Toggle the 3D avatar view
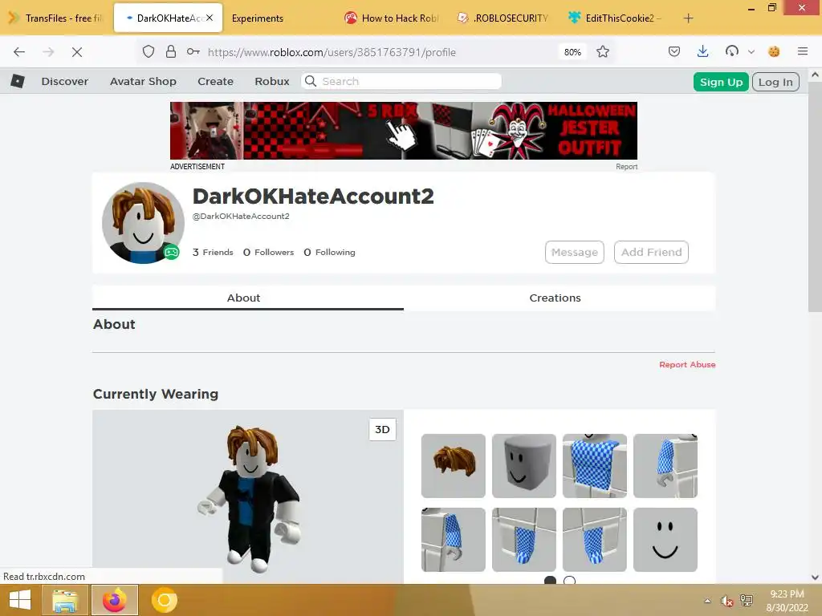The width and height of the screenshot is (822, 616). click(382, 430)
